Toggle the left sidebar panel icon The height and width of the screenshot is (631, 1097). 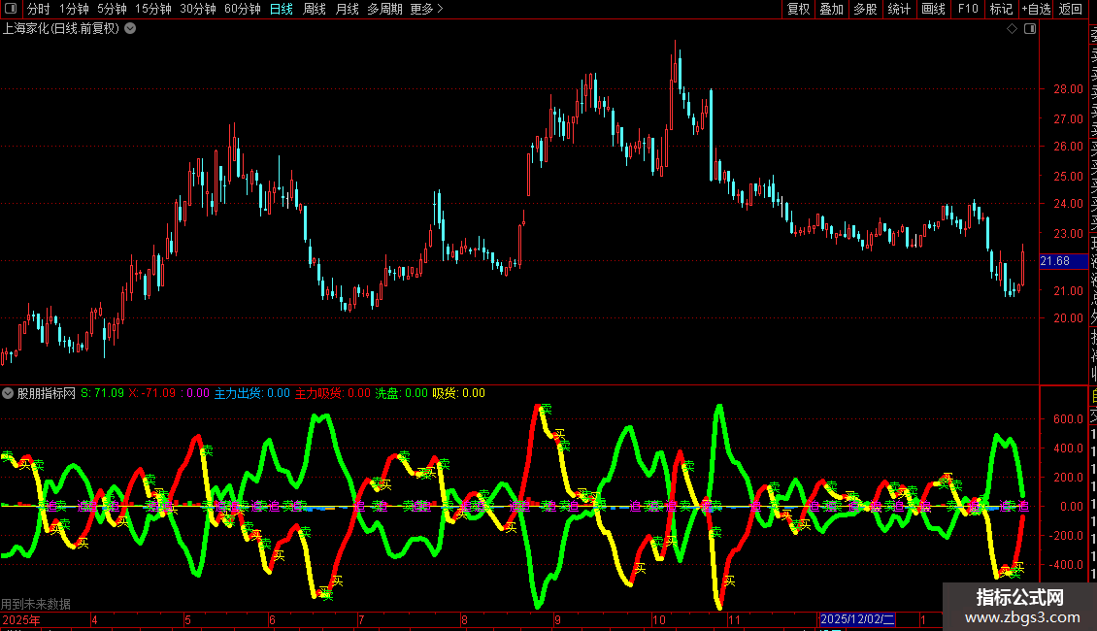(x=11, y=9)
